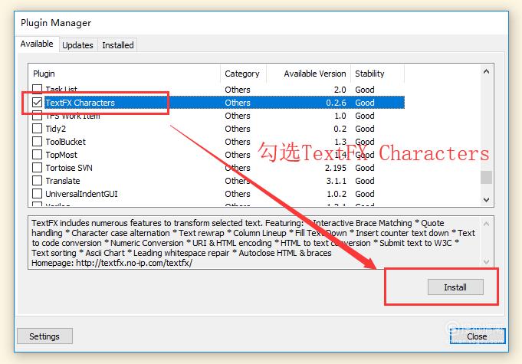Select the Translate plugin name

click(63, 181)
